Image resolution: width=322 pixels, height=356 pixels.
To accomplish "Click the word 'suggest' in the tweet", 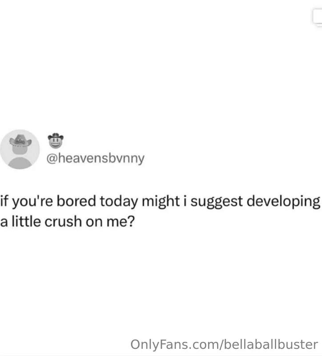I will point(217,202).
